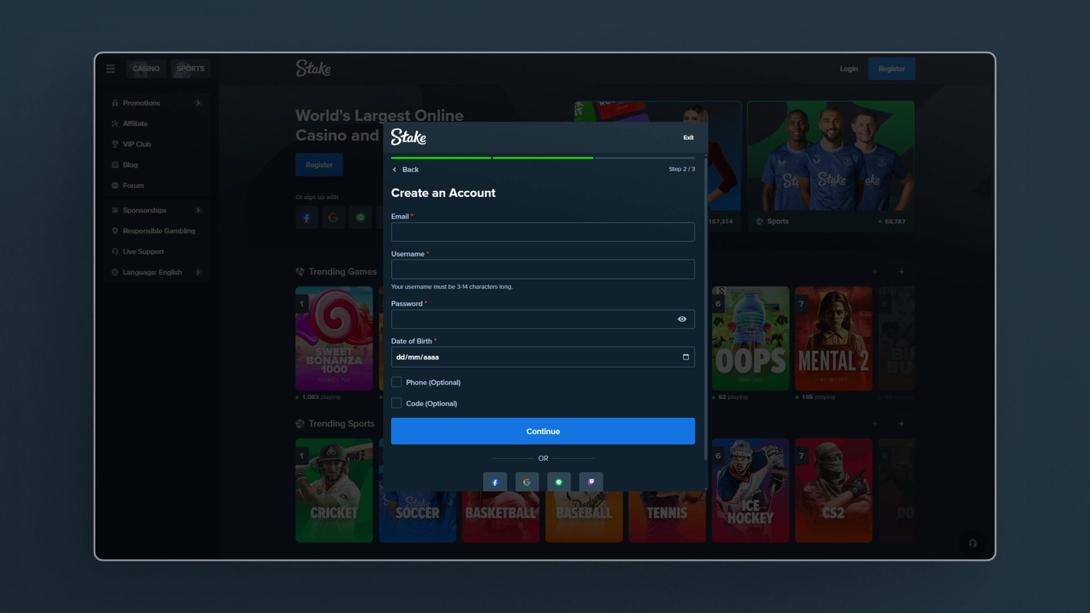Toggle password visibility eye icon

coord(682,319)
